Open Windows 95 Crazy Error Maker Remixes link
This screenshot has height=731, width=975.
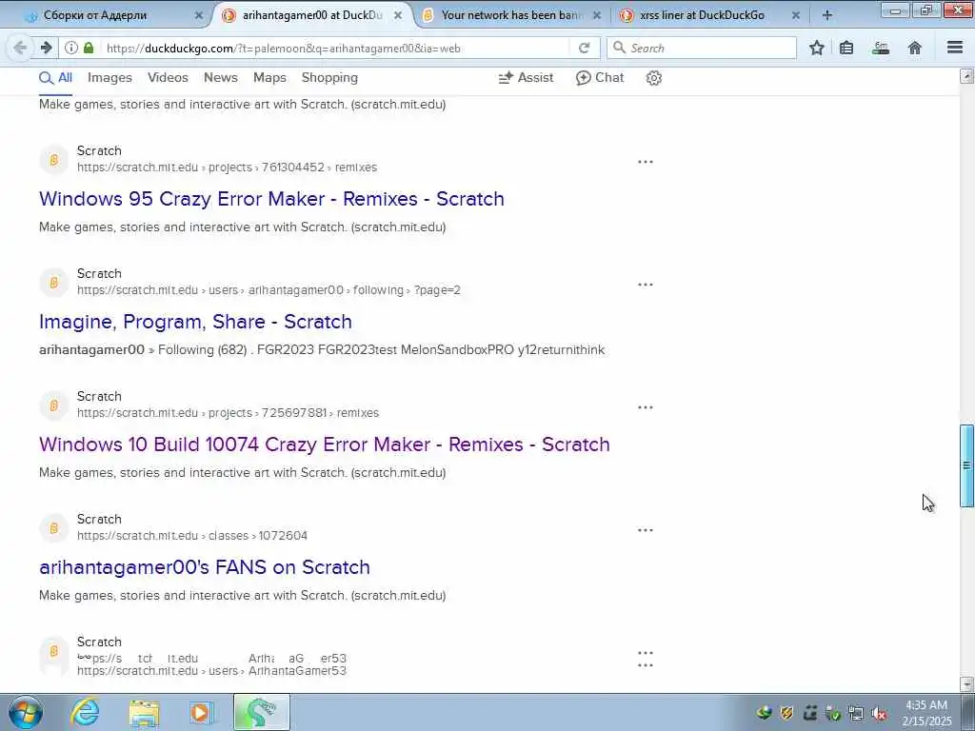coord(271,199)
